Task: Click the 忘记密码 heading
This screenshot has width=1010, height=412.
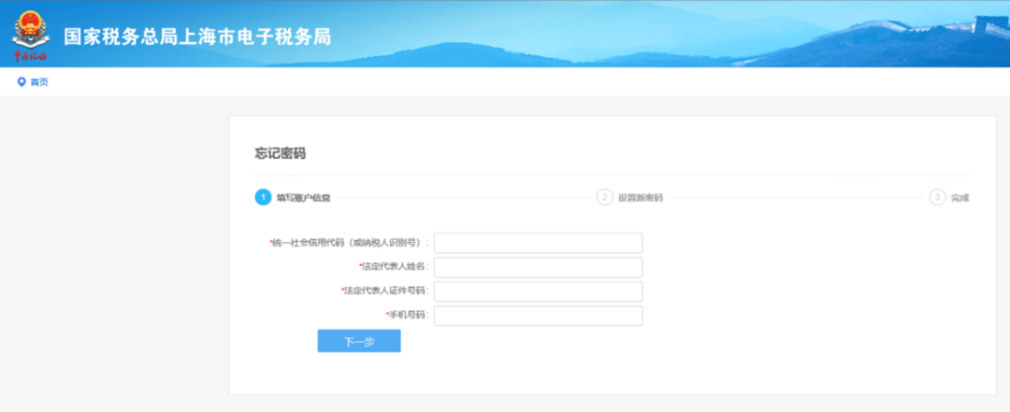Action: [281, 154]
